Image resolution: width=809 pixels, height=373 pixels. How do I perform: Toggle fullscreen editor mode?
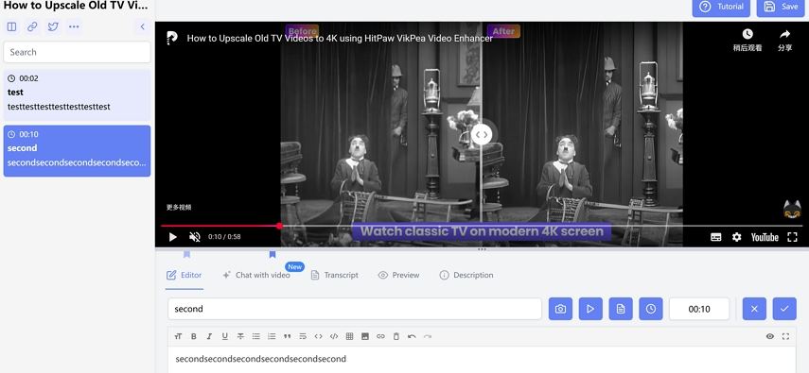click(785, 336)
